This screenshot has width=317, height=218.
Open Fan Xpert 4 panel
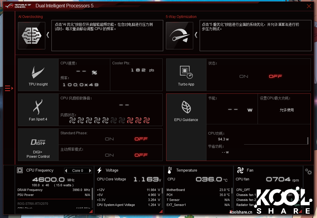pyautogui.click(x=38, y=110)
